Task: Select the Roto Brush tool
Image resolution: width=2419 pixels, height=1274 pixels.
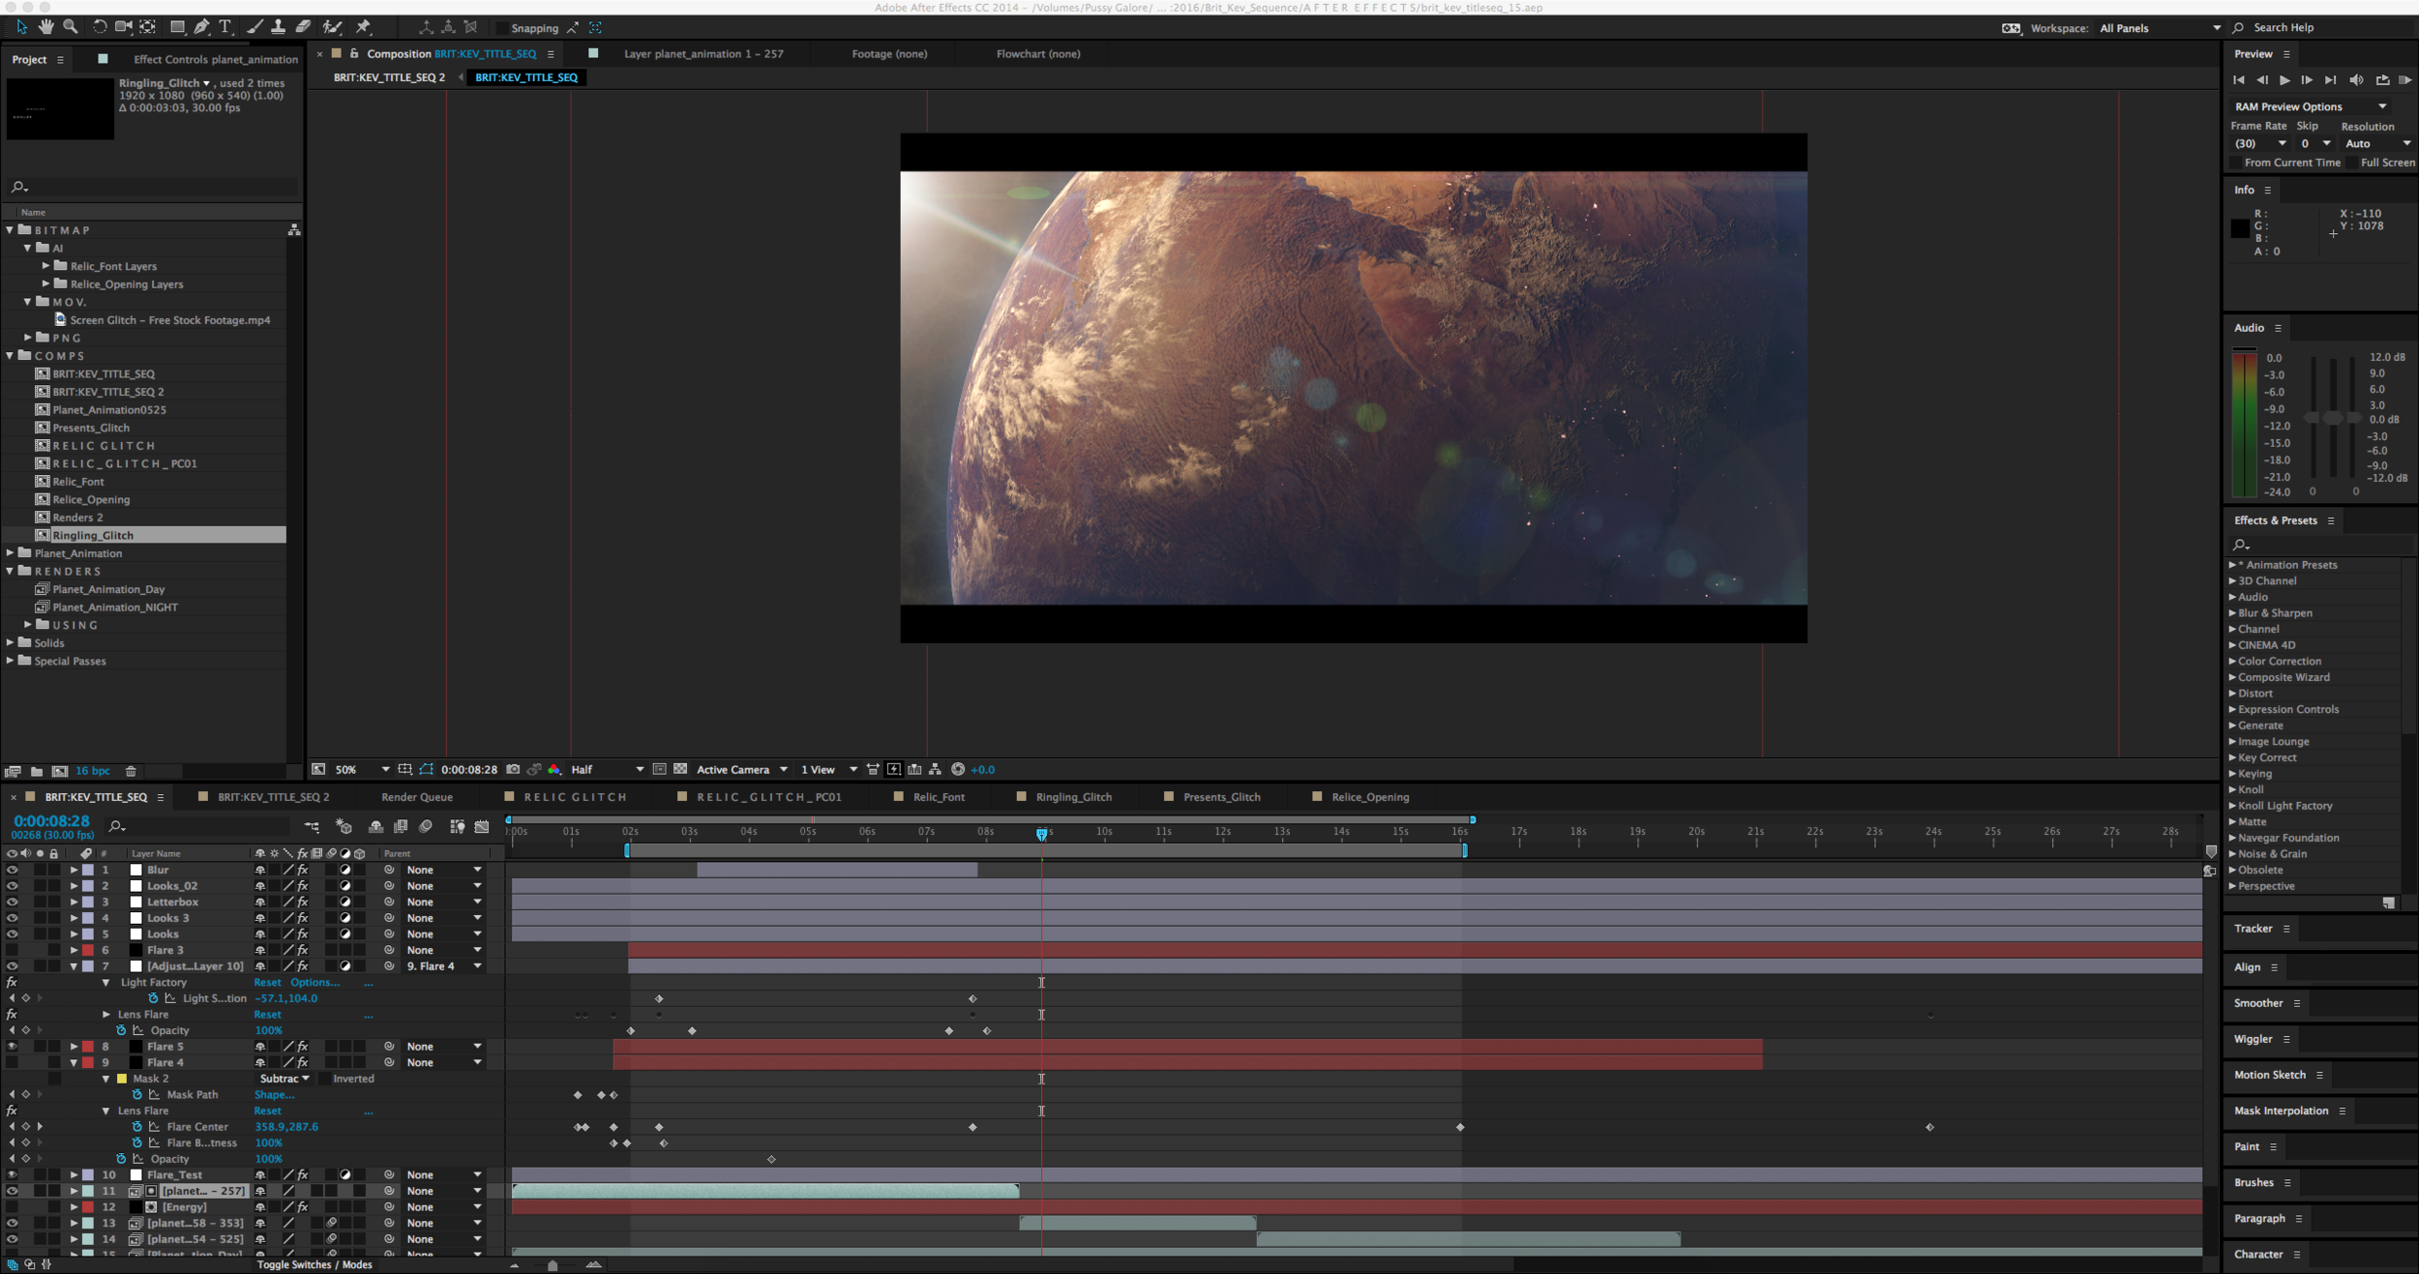Action: click(333, 27)
